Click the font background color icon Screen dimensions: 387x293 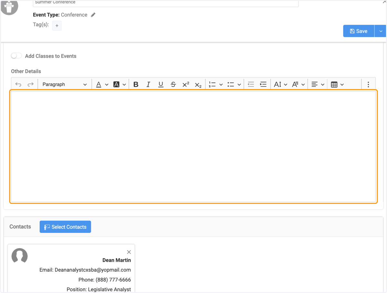pos(116,84)
